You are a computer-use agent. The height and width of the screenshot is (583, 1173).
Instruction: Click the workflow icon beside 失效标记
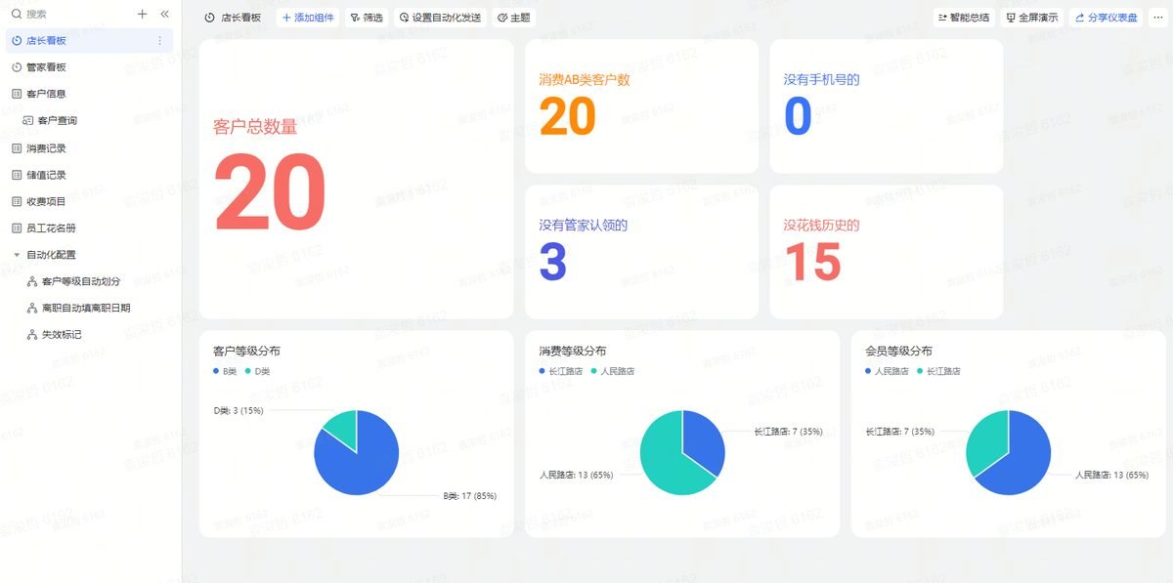tap(32, 334)
